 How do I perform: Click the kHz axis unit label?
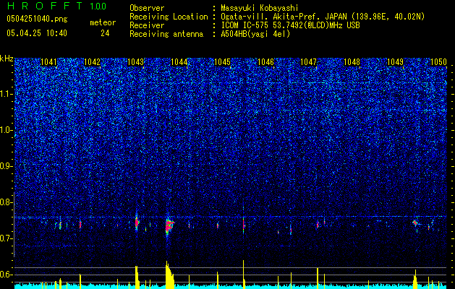coord(7,59)
